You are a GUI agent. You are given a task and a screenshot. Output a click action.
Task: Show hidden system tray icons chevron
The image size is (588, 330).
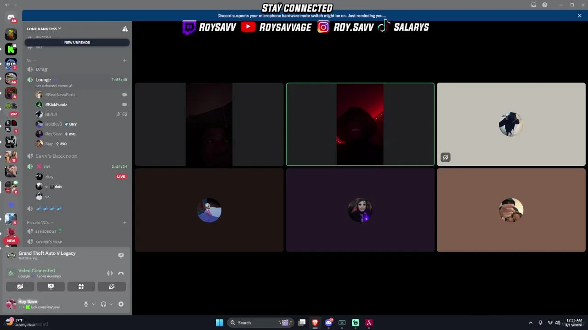click(x=531, y=323)
